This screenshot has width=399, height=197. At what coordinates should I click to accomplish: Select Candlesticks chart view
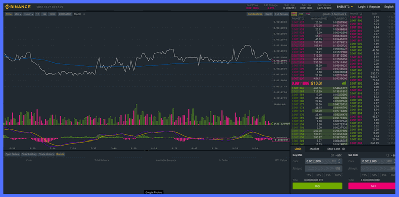tap(254, 14)
